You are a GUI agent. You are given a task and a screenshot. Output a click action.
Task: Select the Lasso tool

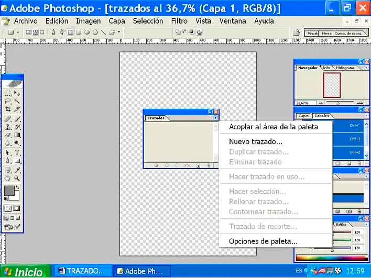[x=8, y=101]
